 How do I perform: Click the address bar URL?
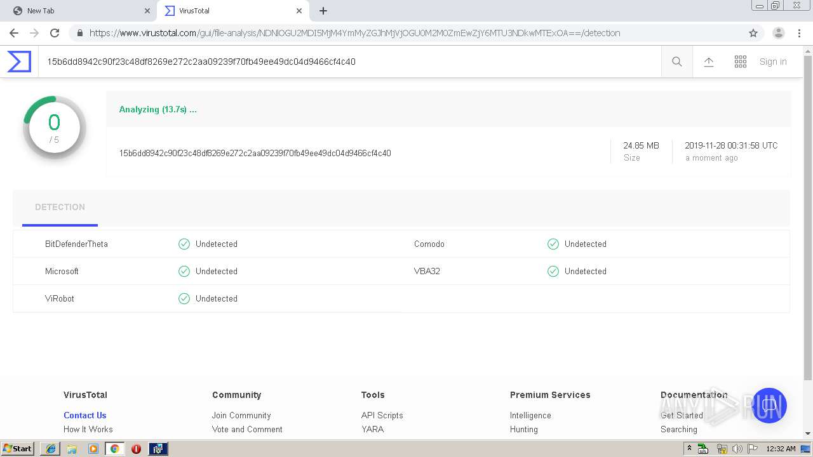pos(354,33)
